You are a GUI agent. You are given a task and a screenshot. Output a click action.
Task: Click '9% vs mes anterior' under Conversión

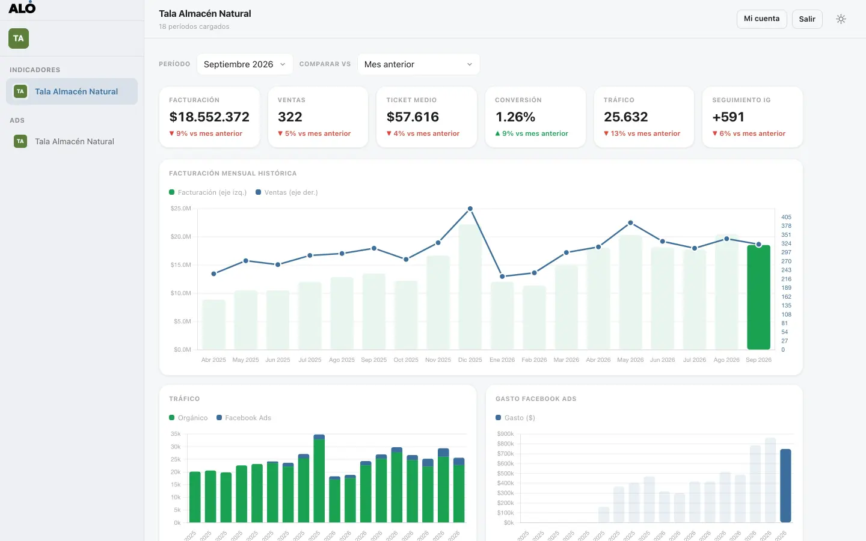[532, 133]
